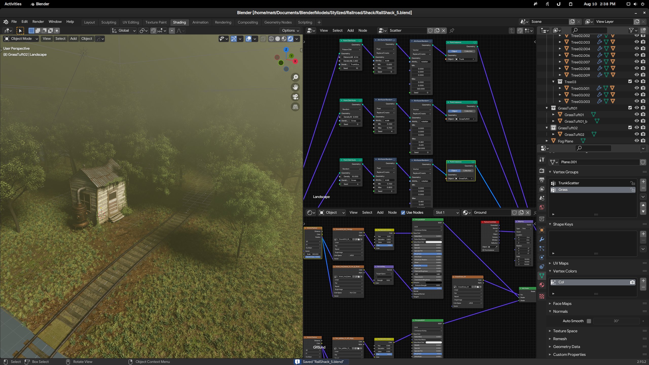Open the World properties tab

[542, 207]
